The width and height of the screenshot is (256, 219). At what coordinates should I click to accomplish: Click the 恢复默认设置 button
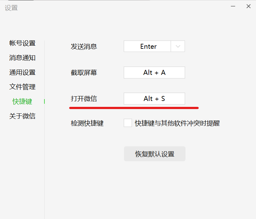pos(155,154)
